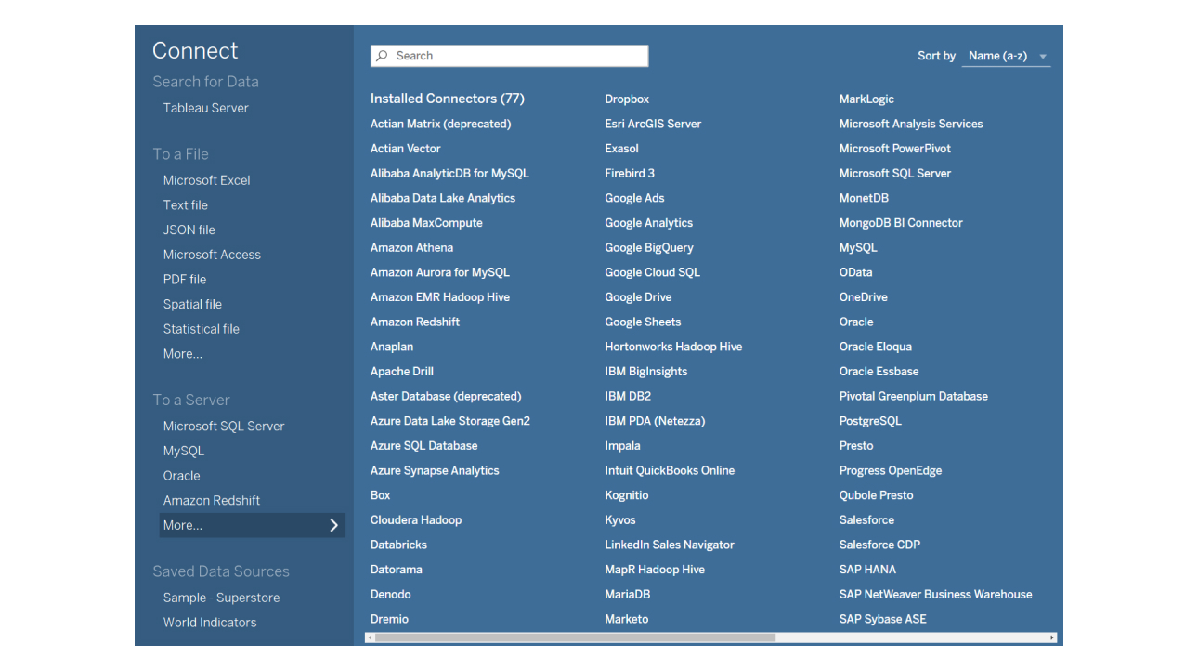Click the scrollbar right arrow
Viewport: 1198px width, 670px height.
[1052, 638]
